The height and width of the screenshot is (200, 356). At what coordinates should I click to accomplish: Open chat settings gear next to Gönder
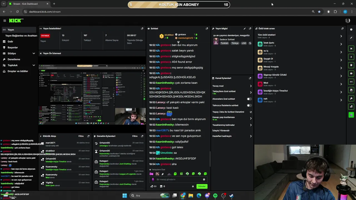tap(193, 186)
